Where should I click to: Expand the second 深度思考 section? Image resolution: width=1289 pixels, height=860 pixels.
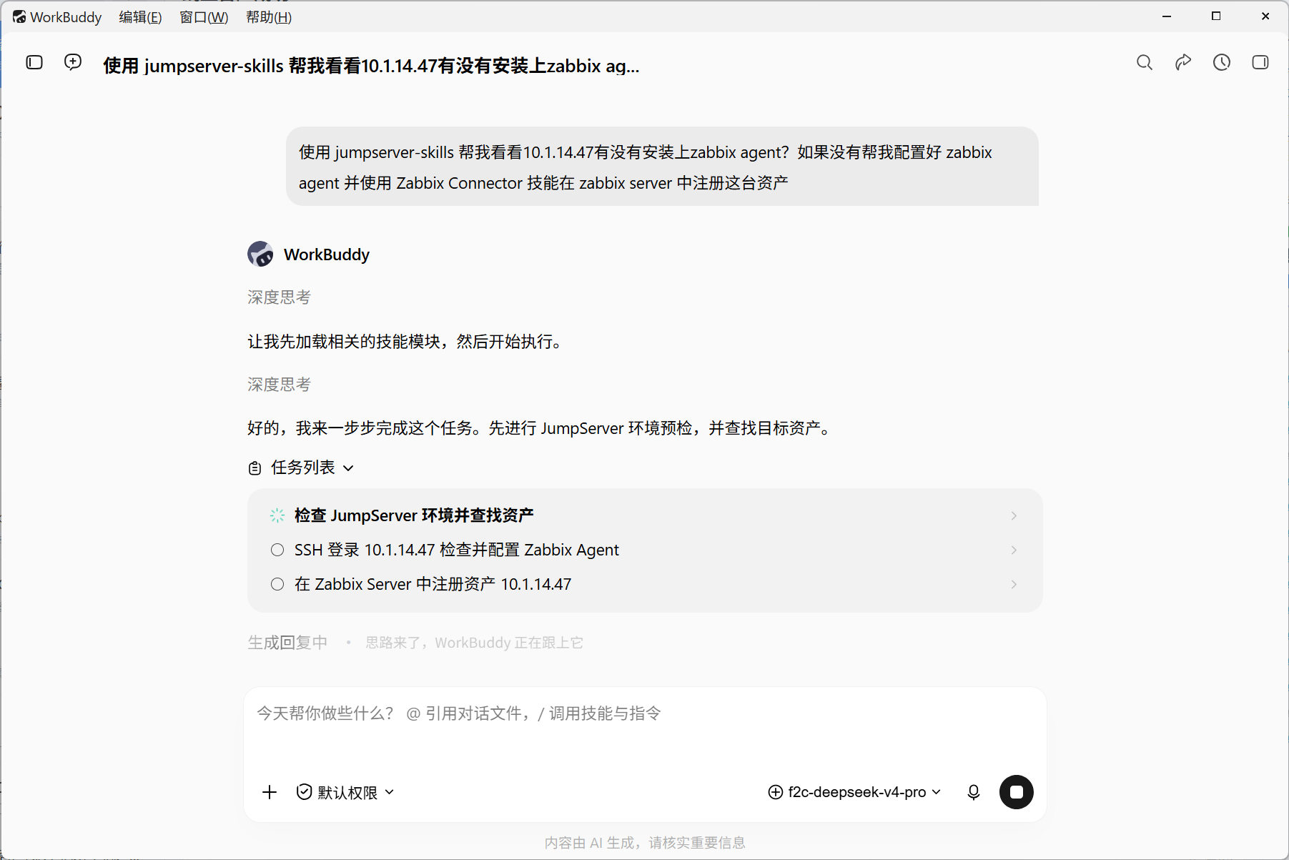pyautogui.click(x=279, y=385)
